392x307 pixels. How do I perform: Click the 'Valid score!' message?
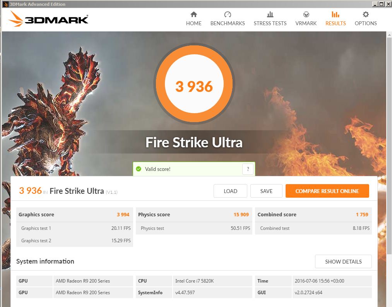157,169
